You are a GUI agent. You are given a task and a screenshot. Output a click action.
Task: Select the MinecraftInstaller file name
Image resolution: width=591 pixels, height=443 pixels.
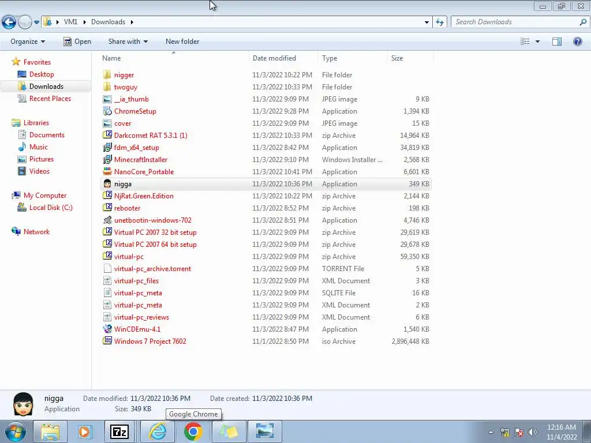pos(141,159)
